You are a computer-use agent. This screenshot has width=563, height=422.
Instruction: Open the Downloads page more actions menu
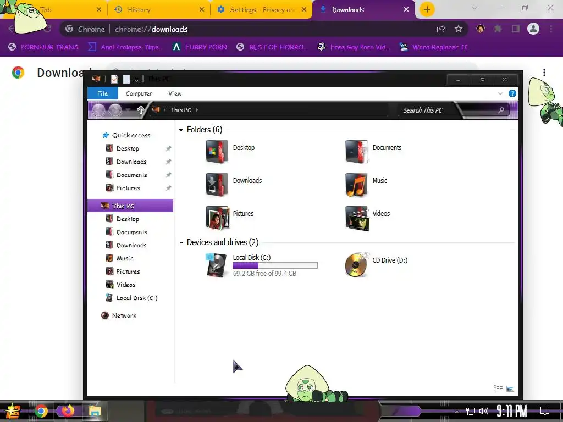click(544, 73)
